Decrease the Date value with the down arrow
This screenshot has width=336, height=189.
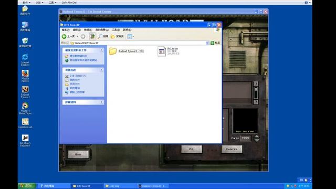[x=257, y=140]
